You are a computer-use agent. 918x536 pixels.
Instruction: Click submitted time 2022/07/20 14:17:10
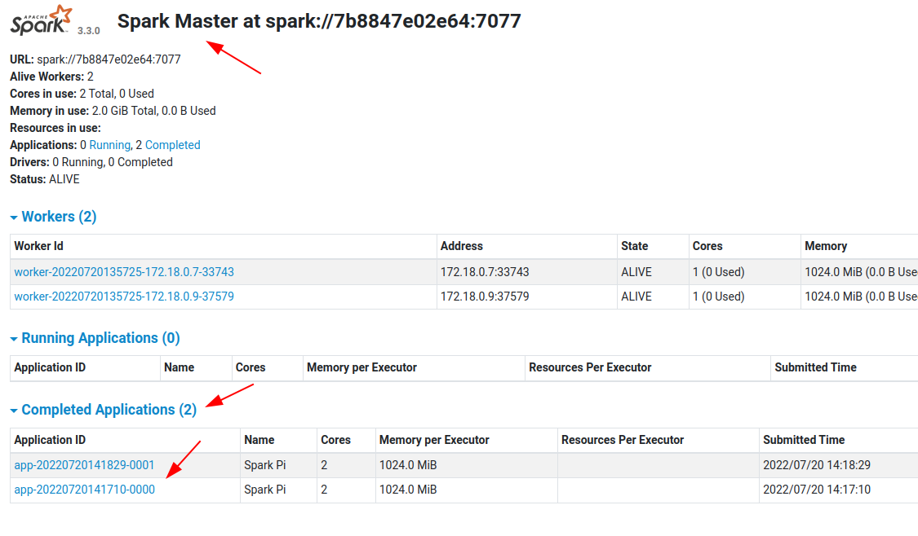[x=817, y=490]
